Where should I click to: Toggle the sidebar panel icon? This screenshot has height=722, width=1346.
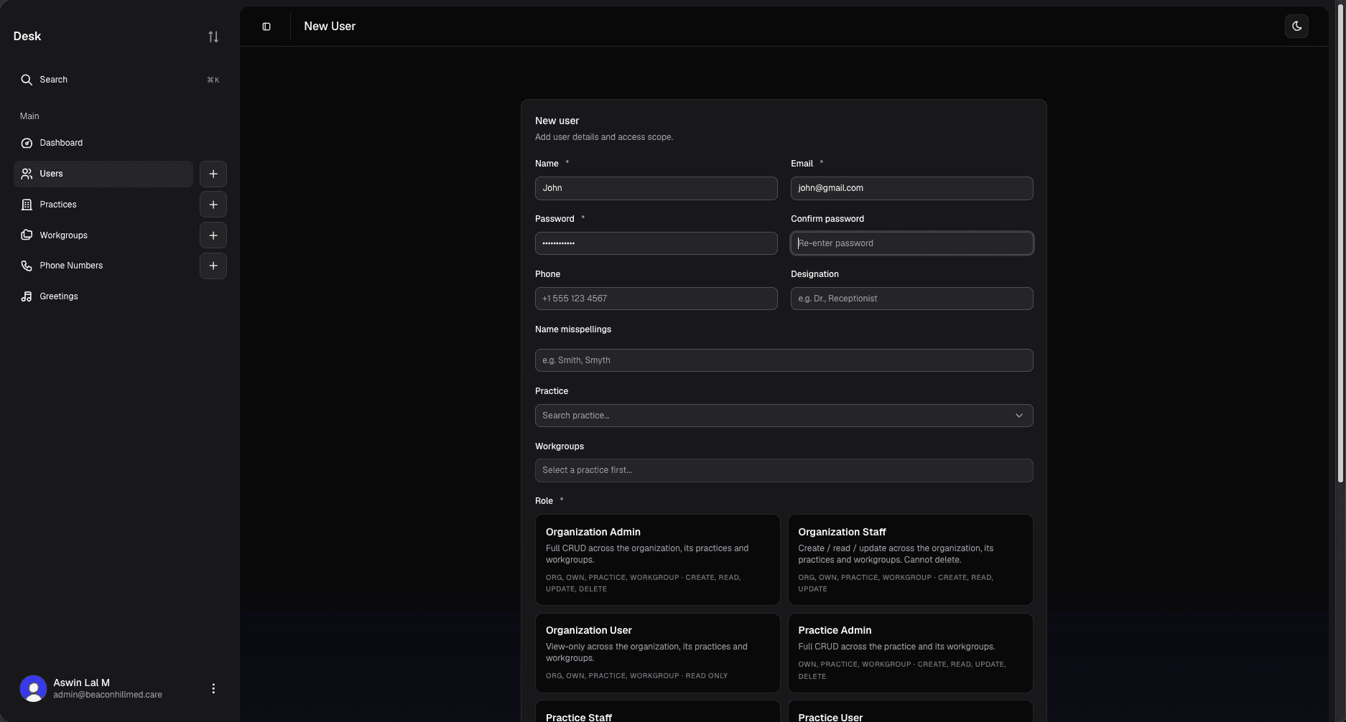pyautogui.click(x=266, y=27)
